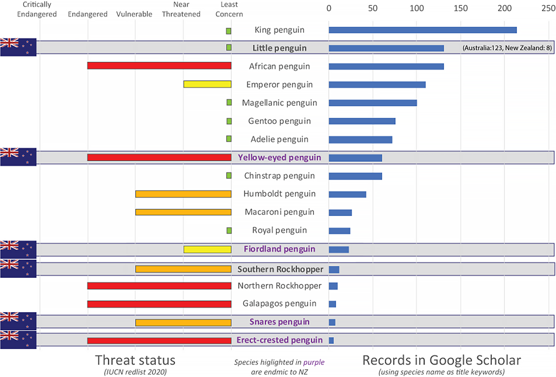Click the 'Vulnerable' axis heading
This screenshot has height=377, width=556.
point(134,14)
